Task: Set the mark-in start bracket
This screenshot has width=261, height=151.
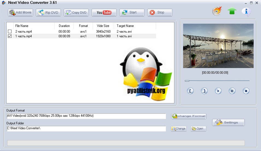Action: pyautogui.click(x=190, y=91)
